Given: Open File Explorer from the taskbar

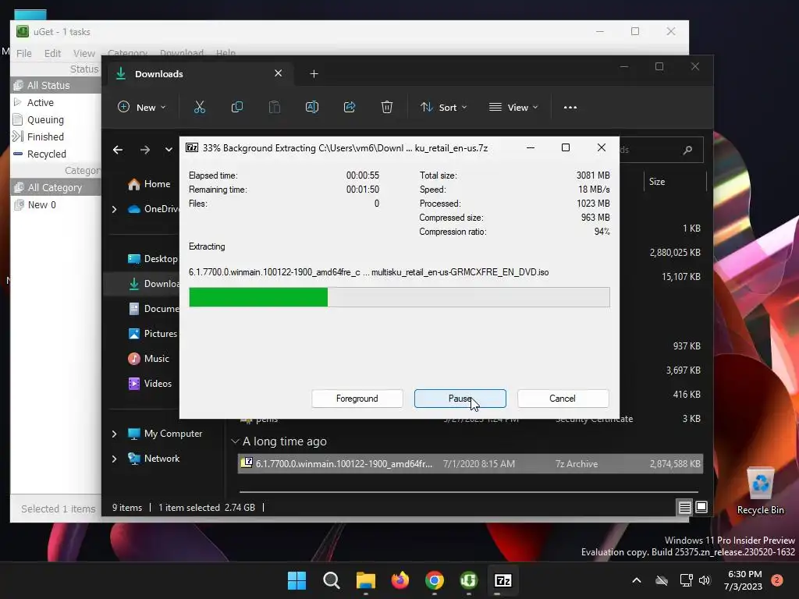Looking at the screenshot, I should click(x=365, y=580).
